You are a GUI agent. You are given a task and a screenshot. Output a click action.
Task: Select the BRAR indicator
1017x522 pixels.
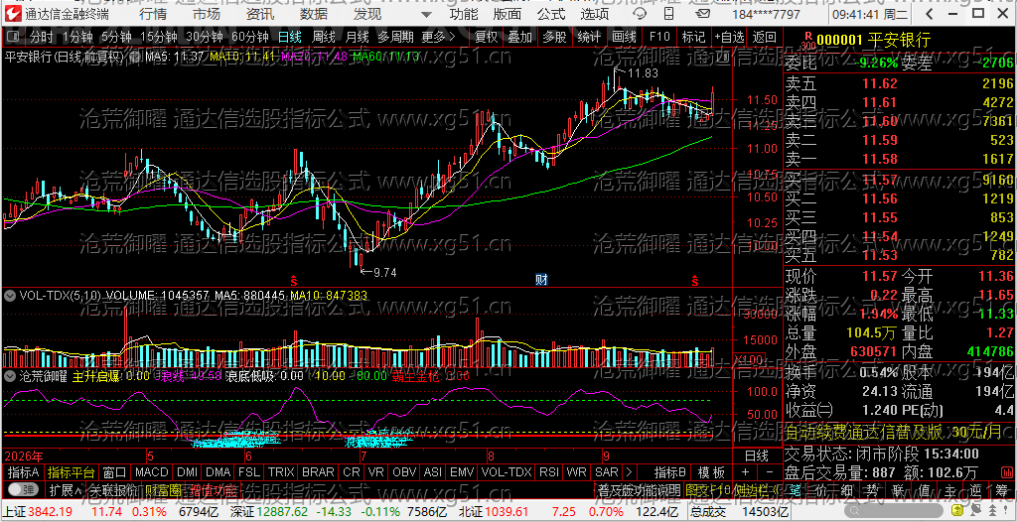click(x=319, y=471)
